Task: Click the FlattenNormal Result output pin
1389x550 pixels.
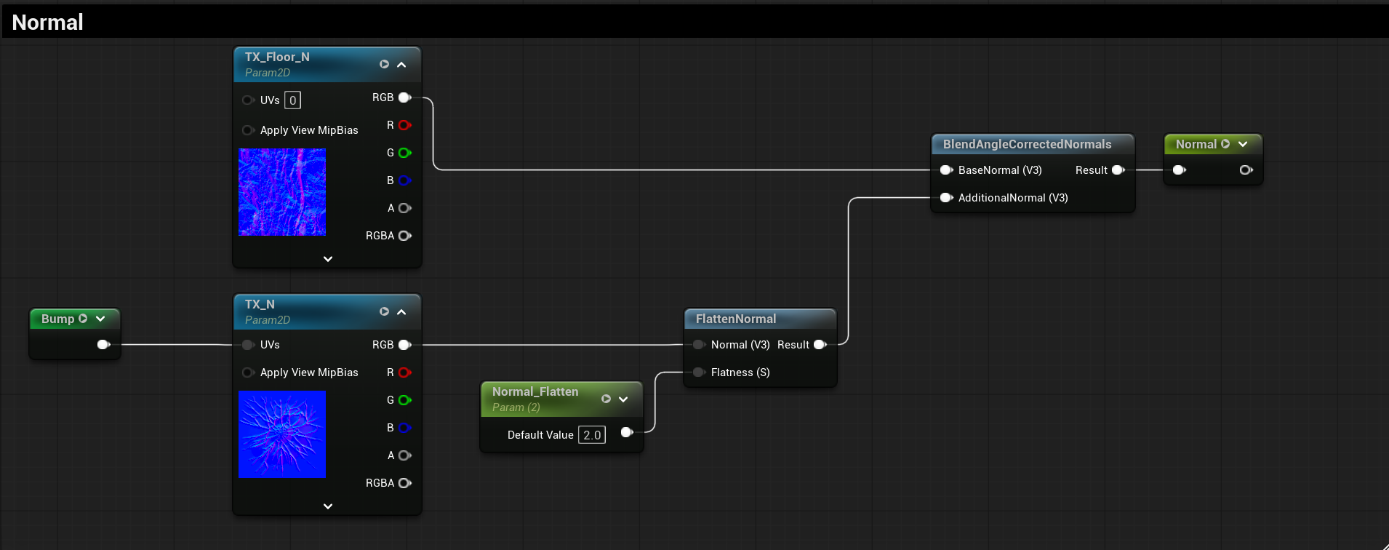Action: coord(820,345)
